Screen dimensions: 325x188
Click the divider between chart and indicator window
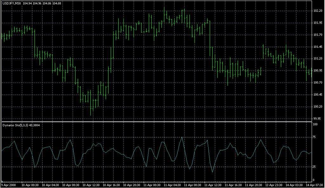tap(156, 122)
